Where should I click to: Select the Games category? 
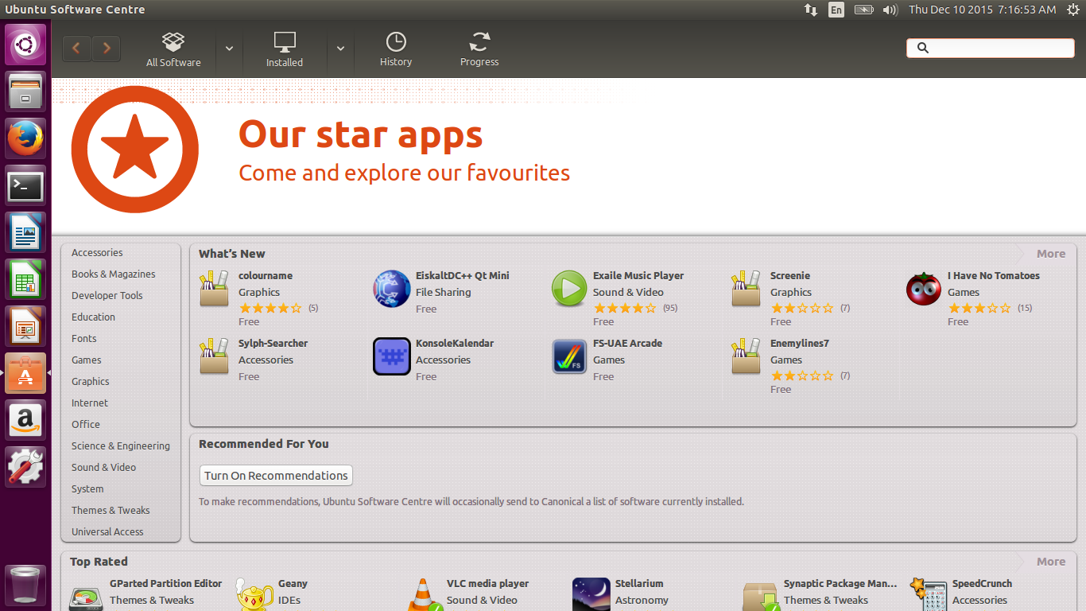87,360
